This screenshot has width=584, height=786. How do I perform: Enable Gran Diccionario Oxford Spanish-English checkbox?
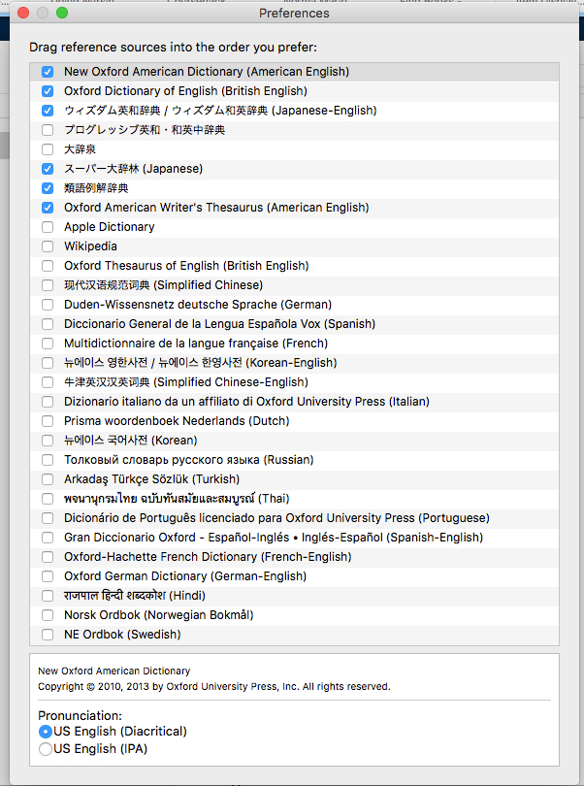click(x=48, y=538)
